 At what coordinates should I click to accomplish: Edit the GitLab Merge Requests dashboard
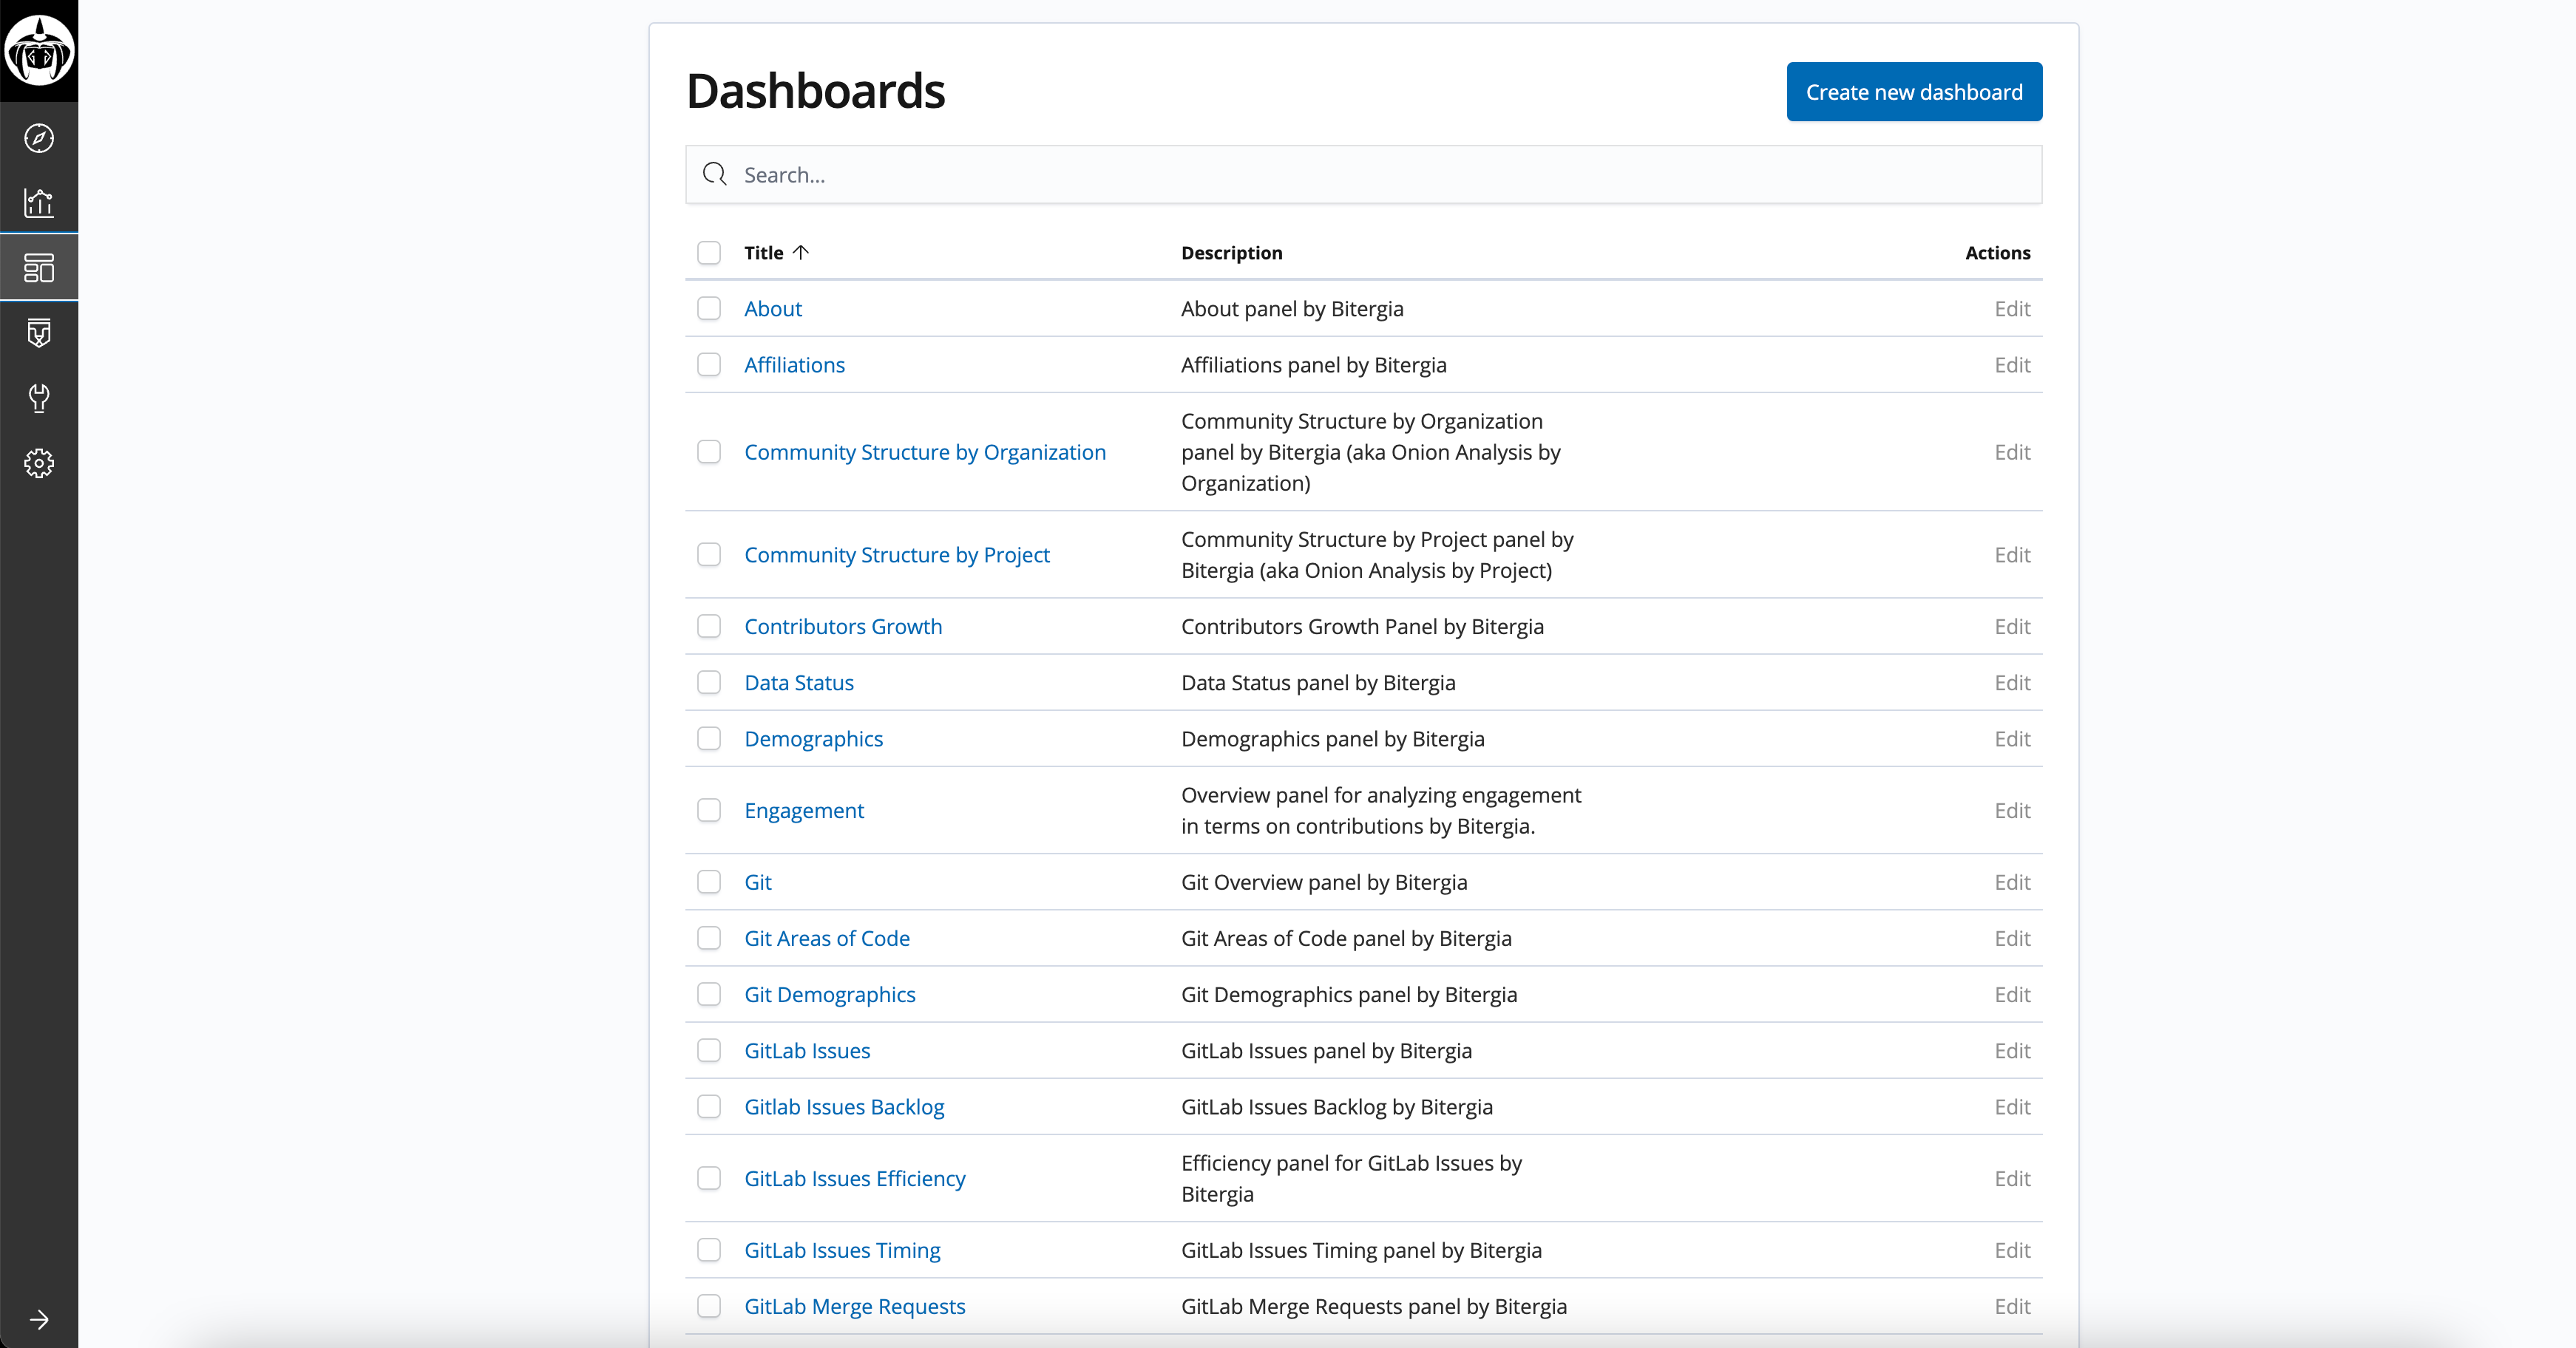click(2012, 1306)
